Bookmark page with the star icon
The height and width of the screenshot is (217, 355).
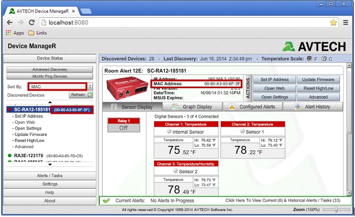click(333, 22)
